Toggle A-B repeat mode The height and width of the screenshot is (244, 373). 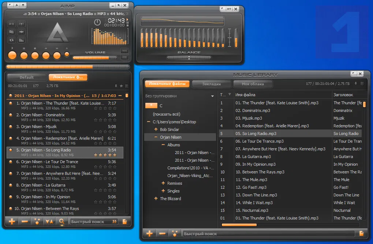point(11,24)
